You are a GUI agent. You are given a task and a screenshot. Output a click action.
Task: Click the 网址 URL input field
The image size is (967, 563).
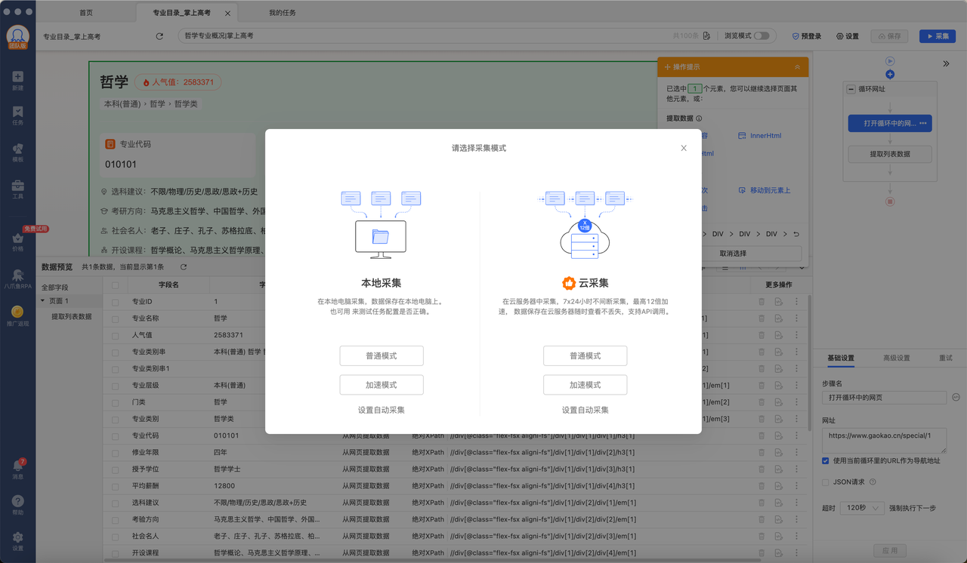(884, 441)
